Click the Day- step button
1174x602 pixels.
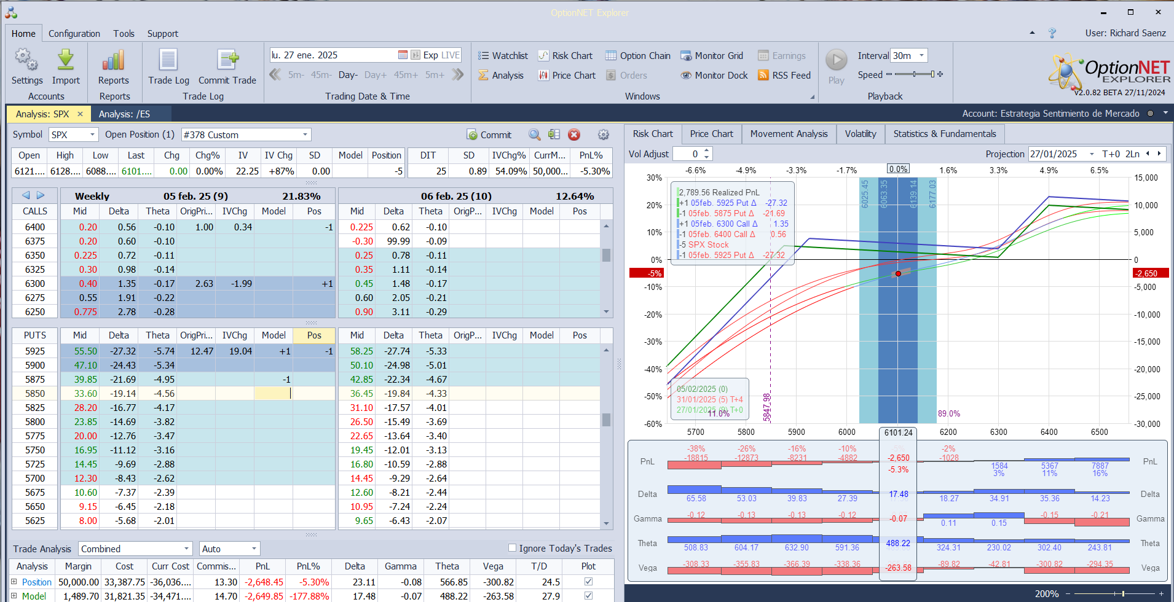[x=348, y=75]
